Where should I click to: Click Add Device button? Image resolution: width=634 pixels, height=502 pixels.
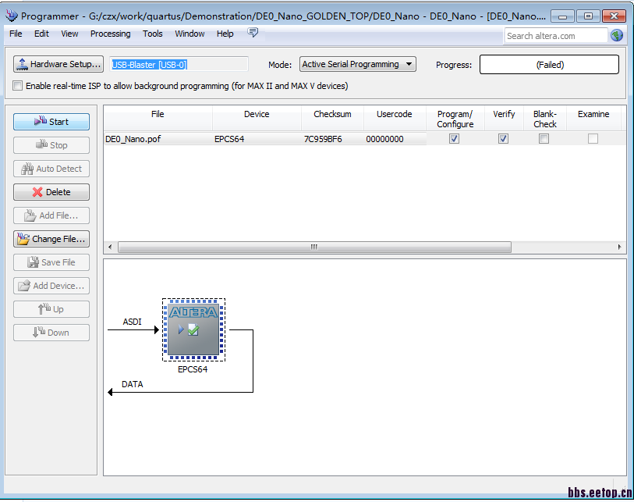(51, 287)
